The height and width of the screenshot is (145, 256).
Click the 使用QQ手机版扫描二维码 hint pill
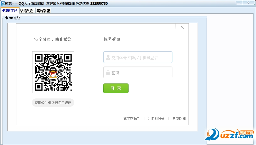click(x=53, y=103)
